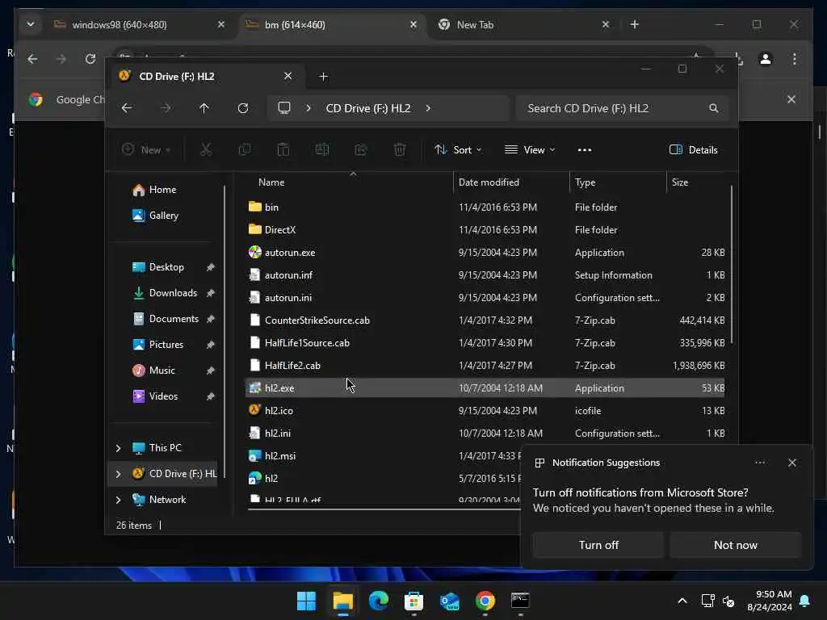Screen dimensions: 827x620
Task: Switch to New Tab in Chrome
Action: tap(524, 24)
